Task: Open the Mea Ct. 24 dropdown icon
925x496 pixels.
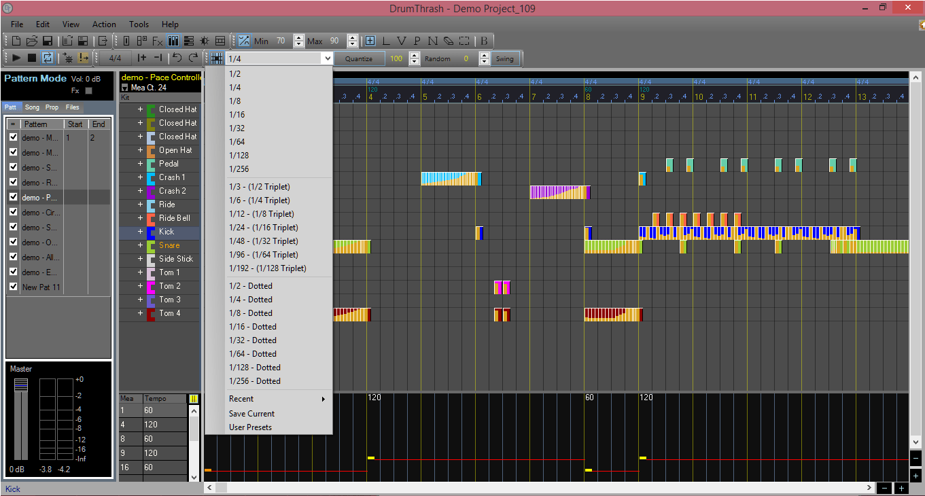Action: coord(124,88)
